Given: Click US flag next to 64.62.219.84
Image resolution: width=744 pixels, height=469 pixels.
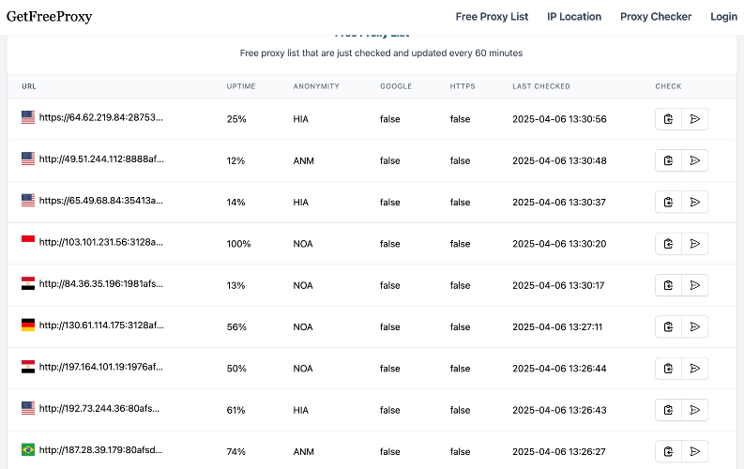Looking at the screenshot, I should pyautogui.click(x=28, y=117).
